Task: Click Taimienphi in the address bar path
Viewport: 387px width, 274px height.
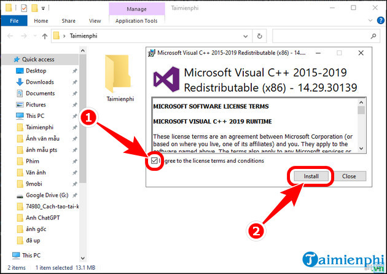Action: [84, 36]
